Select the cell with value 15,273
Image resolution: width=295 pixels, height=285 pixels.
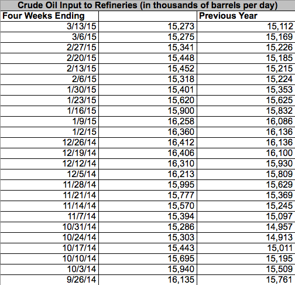[148, 26]
